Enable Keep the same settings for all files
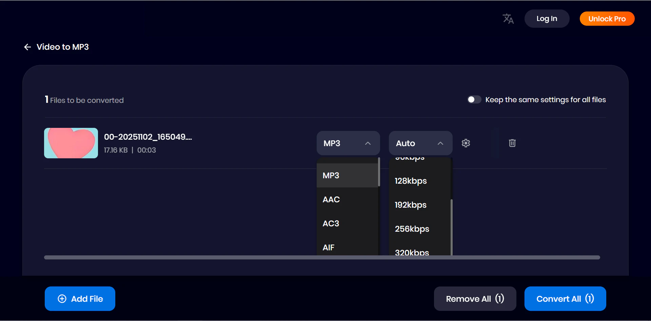The image size is (651, 321). (474, 99)
